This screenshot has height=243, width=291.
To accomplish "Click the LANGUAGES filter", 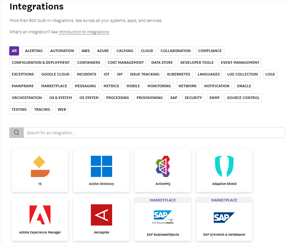I will tap(209, 74).
